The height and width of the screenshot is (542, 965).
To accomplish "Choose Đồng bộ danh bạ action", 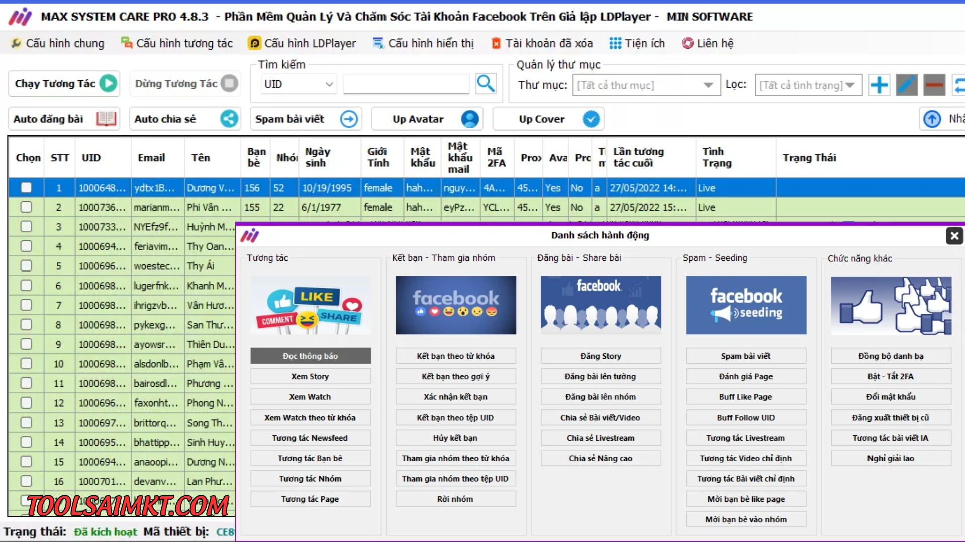I will click(x=891, y=356).
